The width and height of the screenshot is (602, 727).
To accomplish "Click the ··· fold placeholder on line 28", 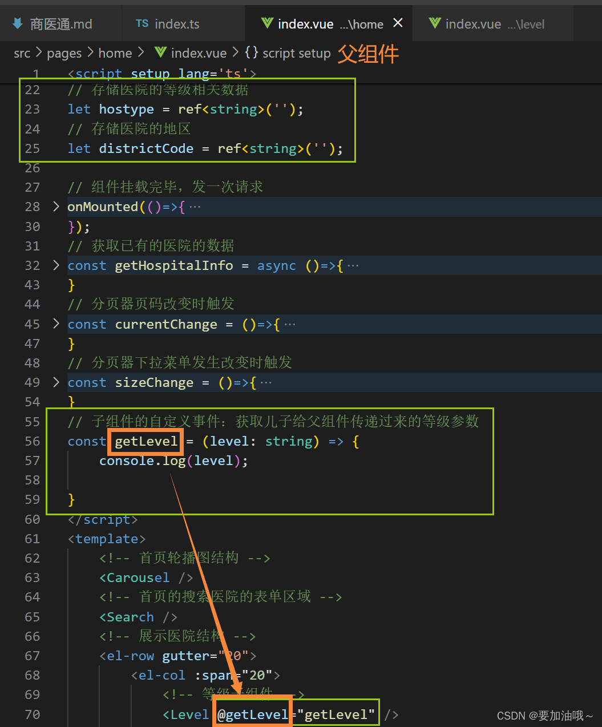I will pyautogui.click(x=195, y=206).
